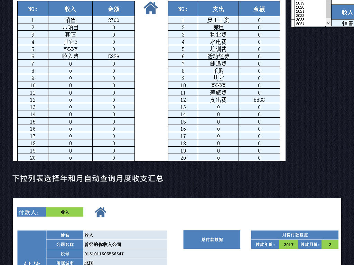Click the tax number cell 9131011603536347
This screenshot has height=265, width=354.
(x=125, y=254)
